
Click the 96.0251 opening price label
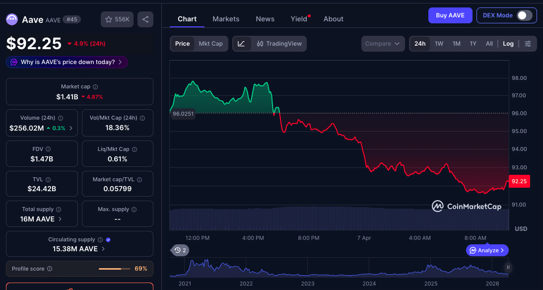click(183, 114)
